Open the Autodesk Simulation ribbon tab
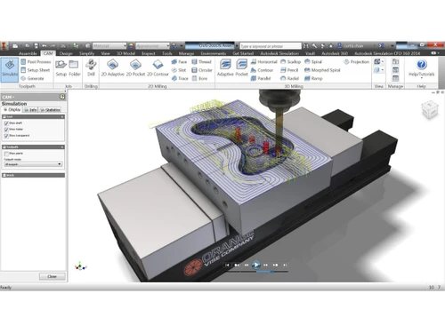This screenshot has height=333, width=445. pos(279,53)
